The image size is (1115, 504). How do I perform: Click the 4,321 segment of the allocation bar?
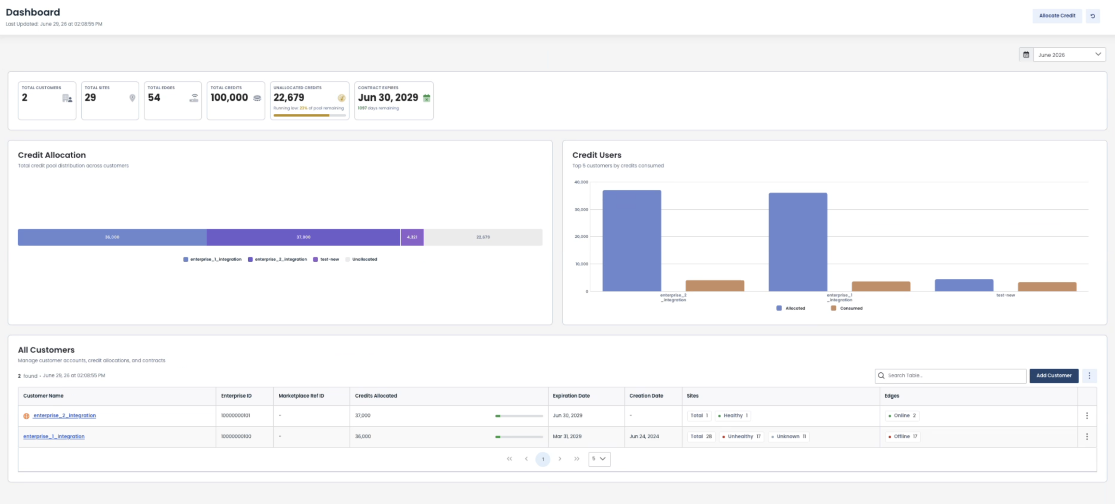click(x=412, y=238)
